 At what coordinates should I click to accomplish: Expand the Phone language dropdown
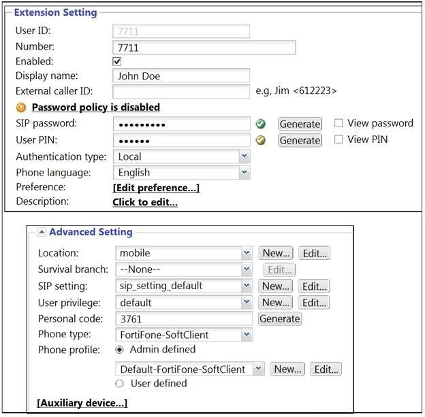(x=245, y=173)
